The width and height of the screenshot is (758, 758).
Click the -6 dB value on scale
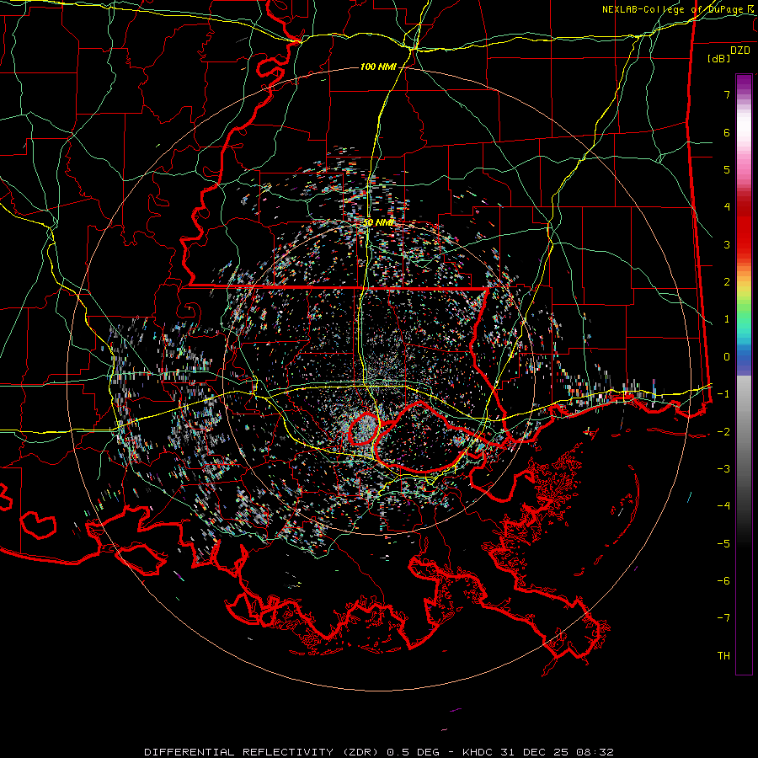pos(723,581)
